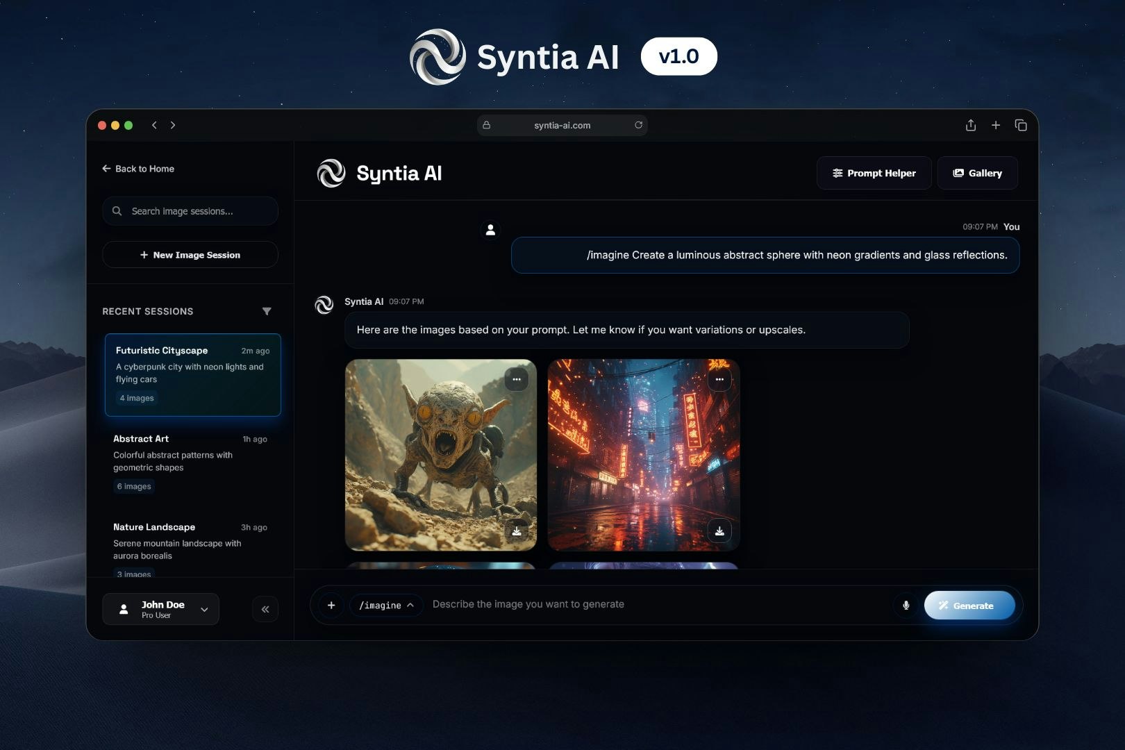Screen dimensions: 1125x750
Task: Reload the page from the address bar
Action: [638, 125]
